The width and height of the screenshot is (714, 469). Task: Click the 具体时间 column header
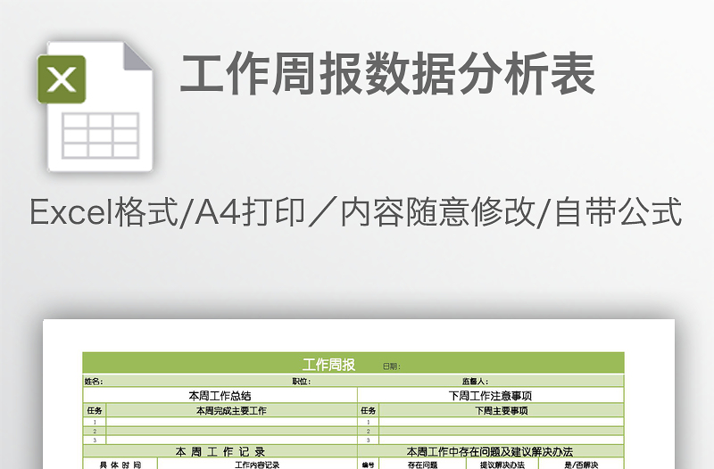pyautogui.click(x=120, y=464)
